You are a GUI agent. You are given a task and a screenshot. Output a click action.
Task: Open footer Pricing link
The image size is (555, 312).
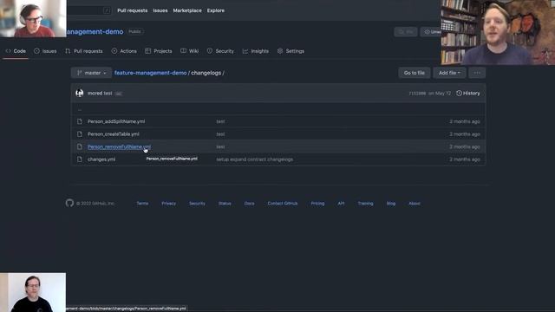pyautogui.click(x=317, y=204)
